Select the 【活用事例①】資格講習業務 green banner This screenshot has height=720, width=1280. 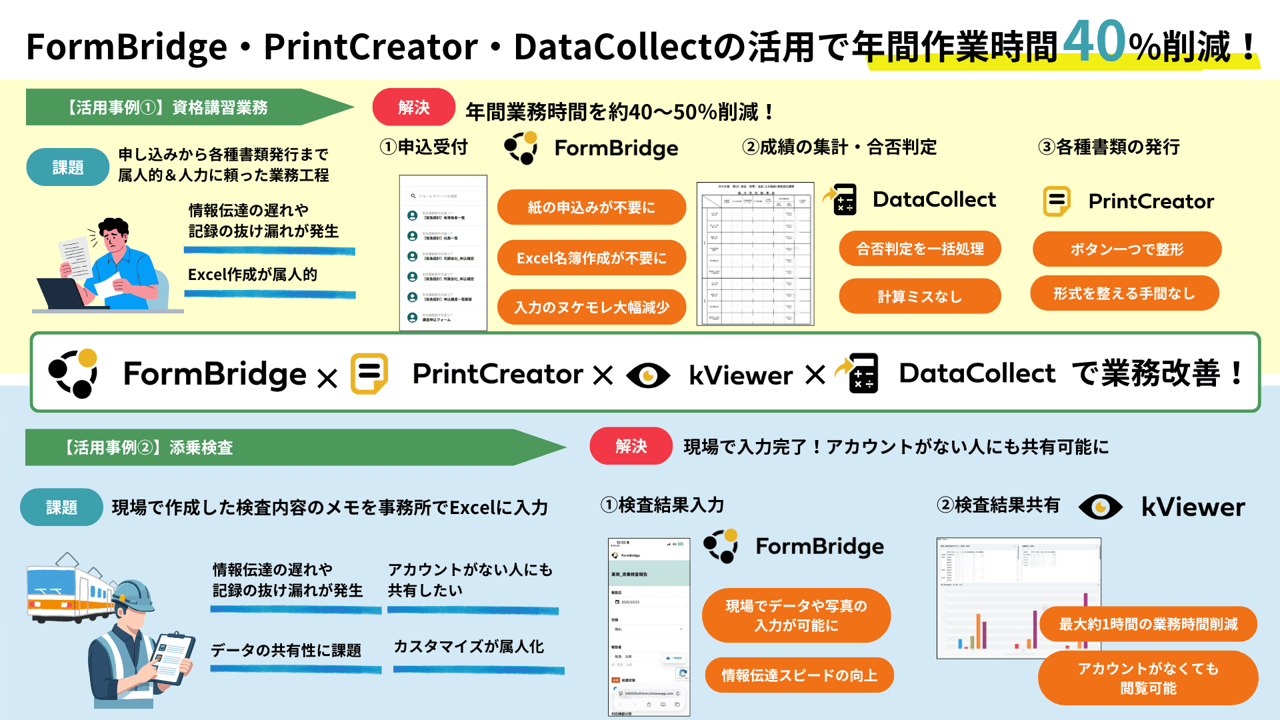pyautogui.click(x=190, y=107)
